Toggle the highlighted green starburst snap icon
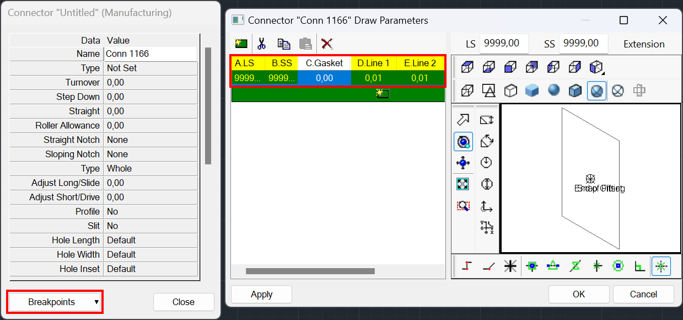Image resolution: width=683 pixels, height=320 pixels. pos(661,266)
